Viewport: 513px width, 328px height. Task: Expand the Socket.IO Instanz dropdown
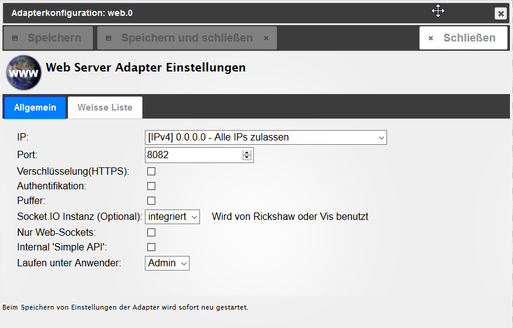click(x=172, y=217)
